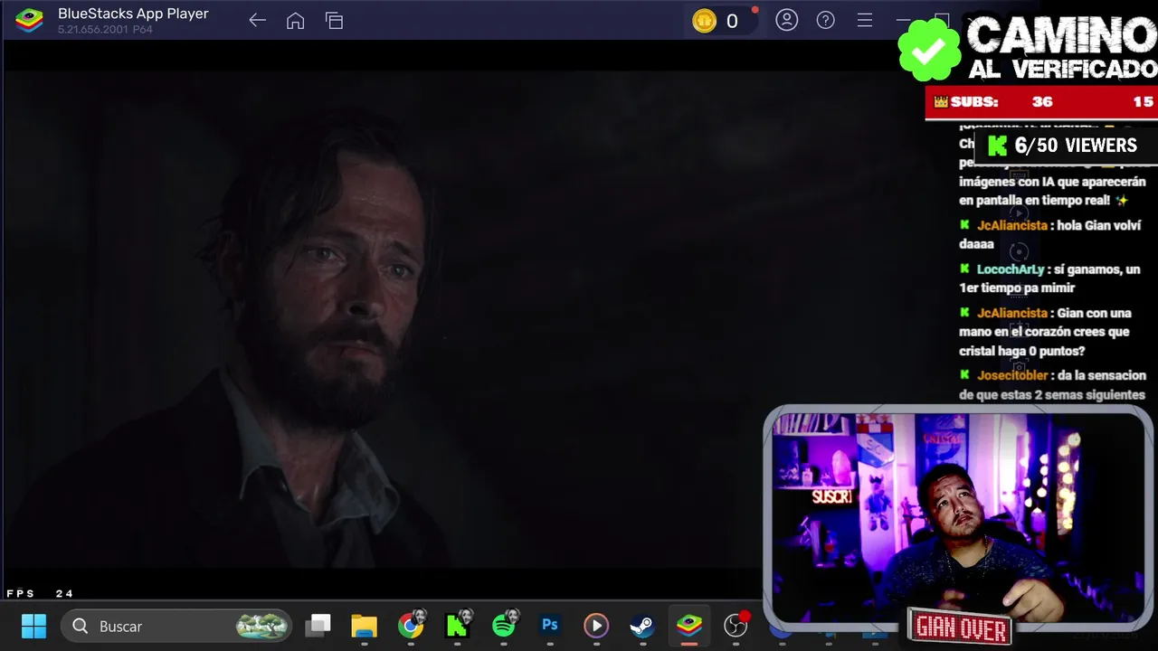Click the Buscar taskbar search box
Screen dimensions: 1158x651
point(176,626)
